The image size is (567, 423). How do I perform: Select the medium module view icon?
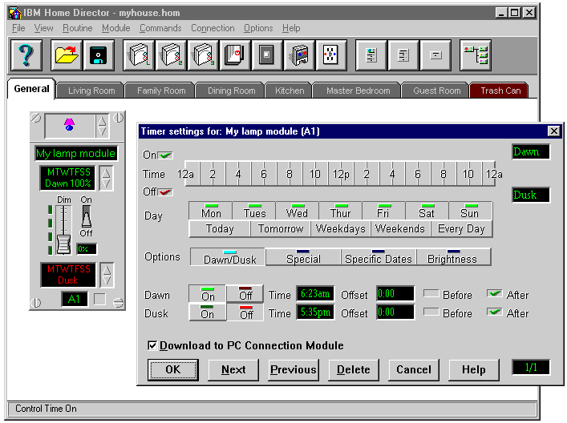(x=403, y=55)
